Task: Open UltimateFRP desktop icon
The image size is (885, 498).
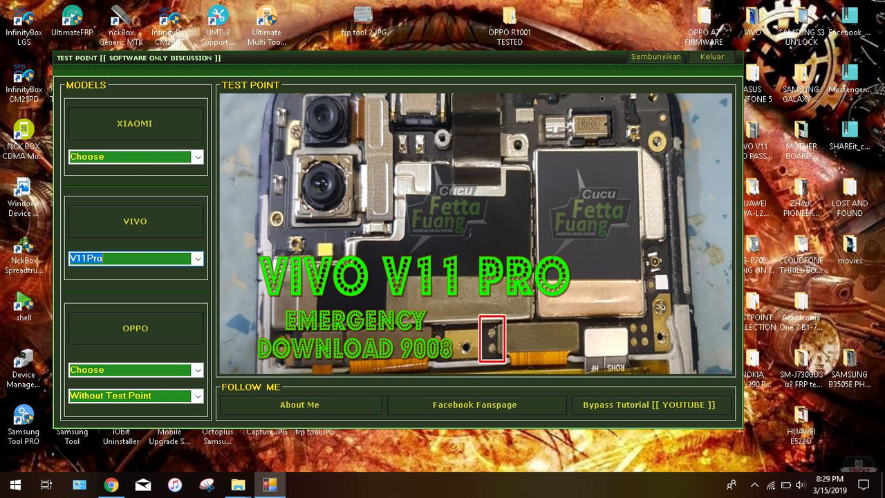Action: point(73,21)
